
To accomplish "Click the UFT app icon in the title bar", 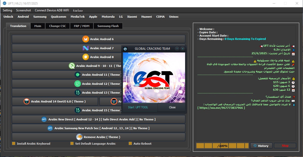I will pyautogui.click(x=4, y=3).
